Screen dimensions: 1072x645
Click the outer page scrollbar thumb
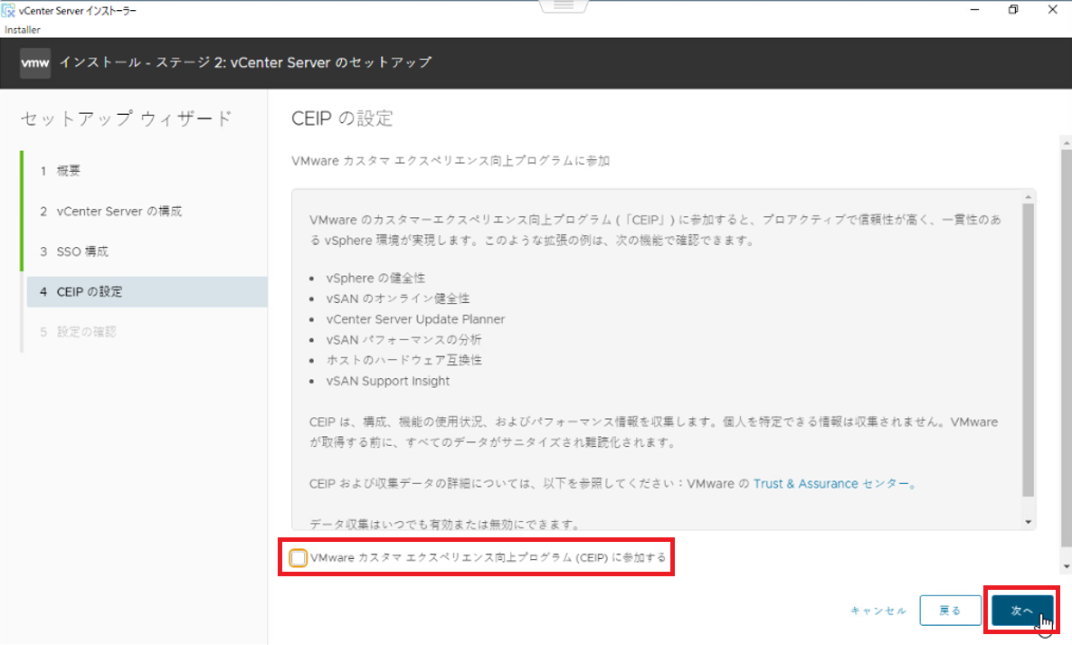[1067, 348]
